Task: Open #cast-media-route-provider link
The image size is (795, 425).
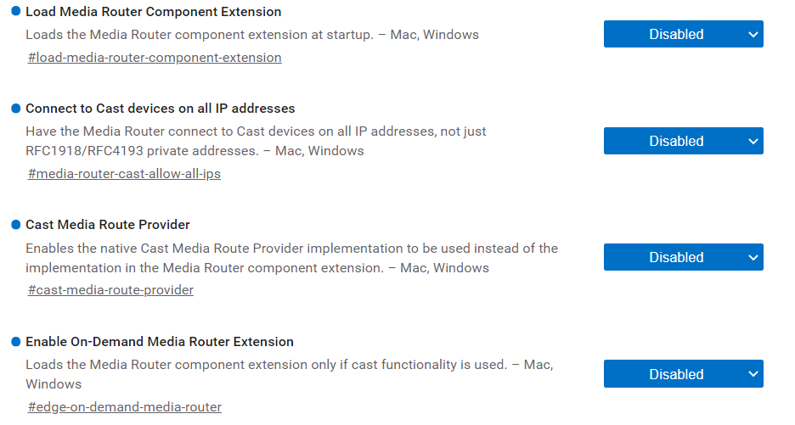Action: [110, 290]
